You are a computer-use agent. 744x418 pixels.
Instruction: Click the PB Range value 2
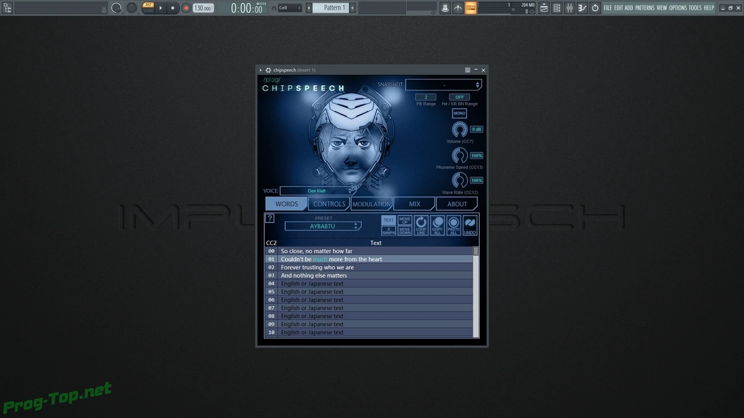coord(426,97)
